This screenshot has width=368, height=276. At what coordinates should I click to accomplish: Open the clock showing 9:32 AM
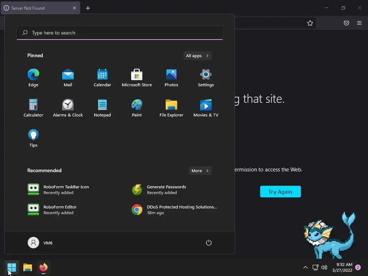coord(342,267)
